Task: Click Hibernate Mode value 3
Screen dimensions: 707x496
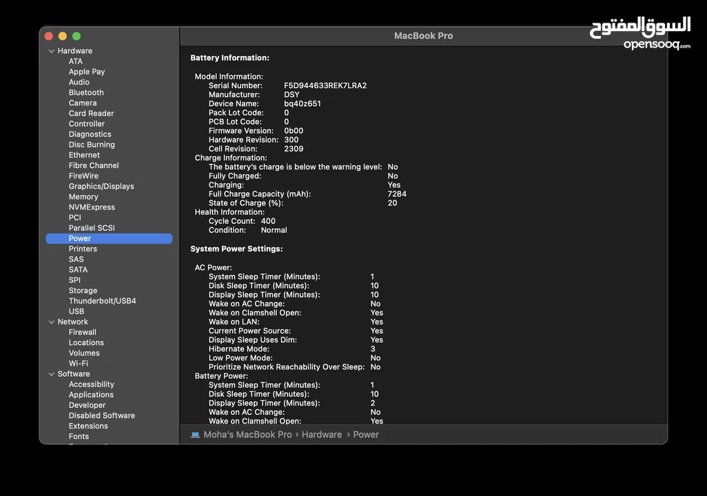Action: click(373, 349)
